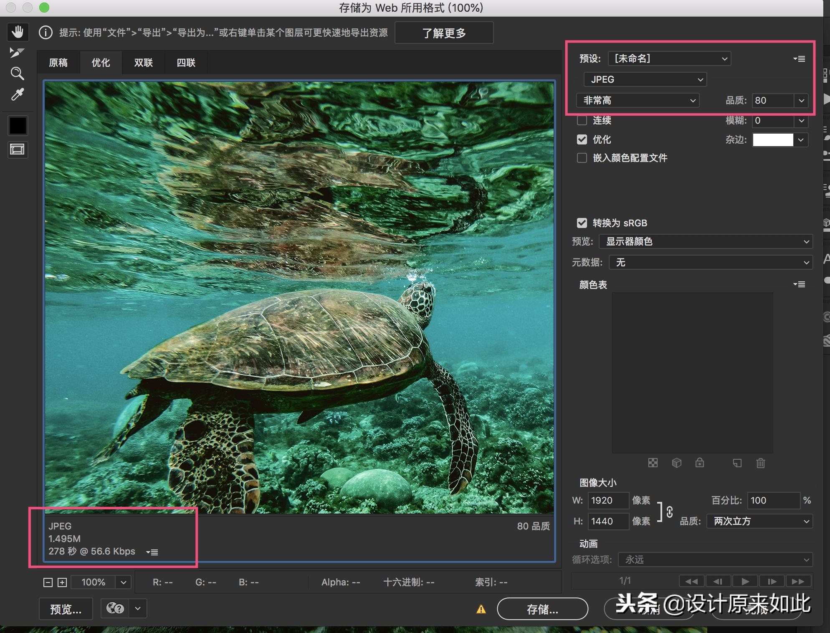This screenshot has width=830, height=633.
Task: Select the Eyedropper tool
Action: coord(17,95)
